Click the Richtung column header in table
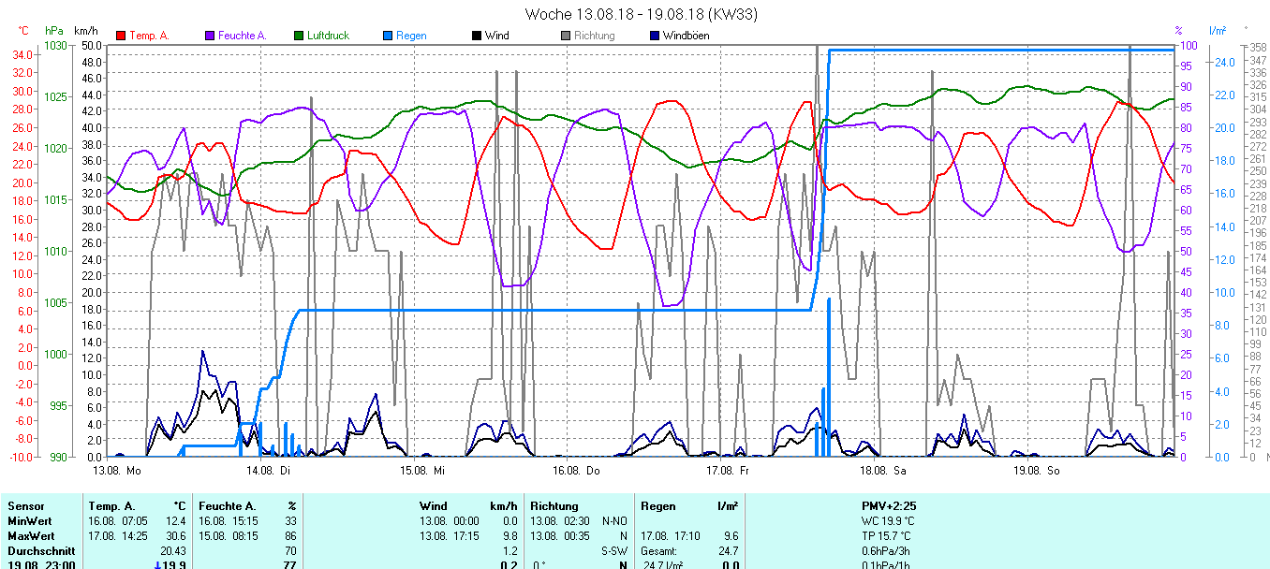Image resolution: width=1270 pixels, height=569 pixels. point(554,506)
